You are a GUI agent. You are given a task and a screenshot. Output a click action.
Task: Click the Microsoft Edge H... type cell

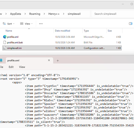[x=94, y=37]
